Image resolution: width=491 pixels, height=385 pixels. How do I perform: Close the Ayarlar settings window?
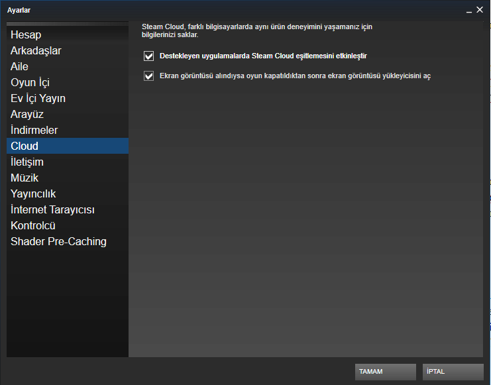click(480, 9)
